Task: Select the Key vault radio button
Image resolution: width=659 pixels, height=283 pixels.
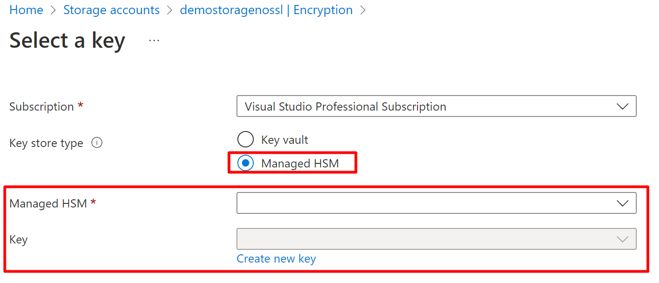Action: coord(246,139)
